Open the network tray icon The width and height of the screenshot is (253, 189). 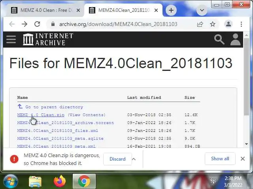tap(213, 181)
